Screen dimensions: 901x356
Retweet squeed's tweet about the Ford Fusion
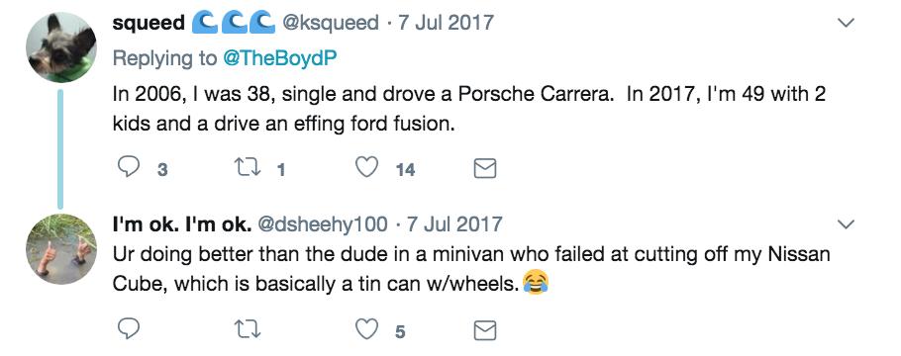(249, 168)
